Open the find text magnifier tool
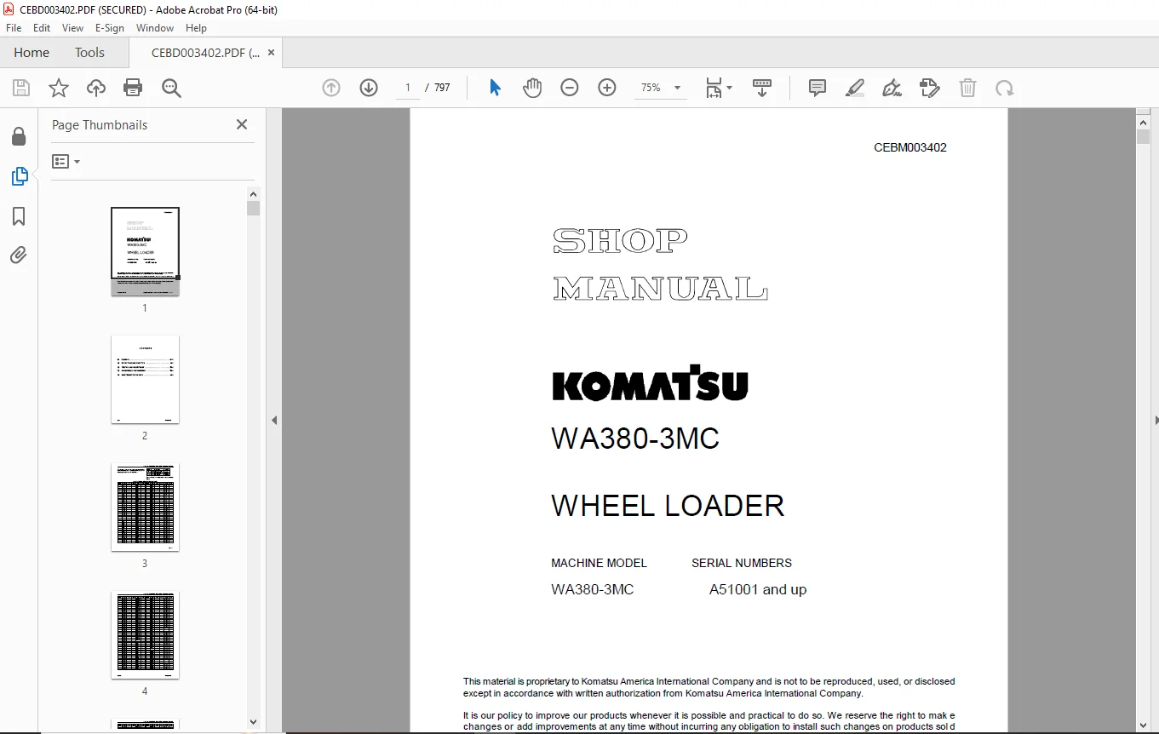The image size is (1159, 734). [x=171, y=88]
